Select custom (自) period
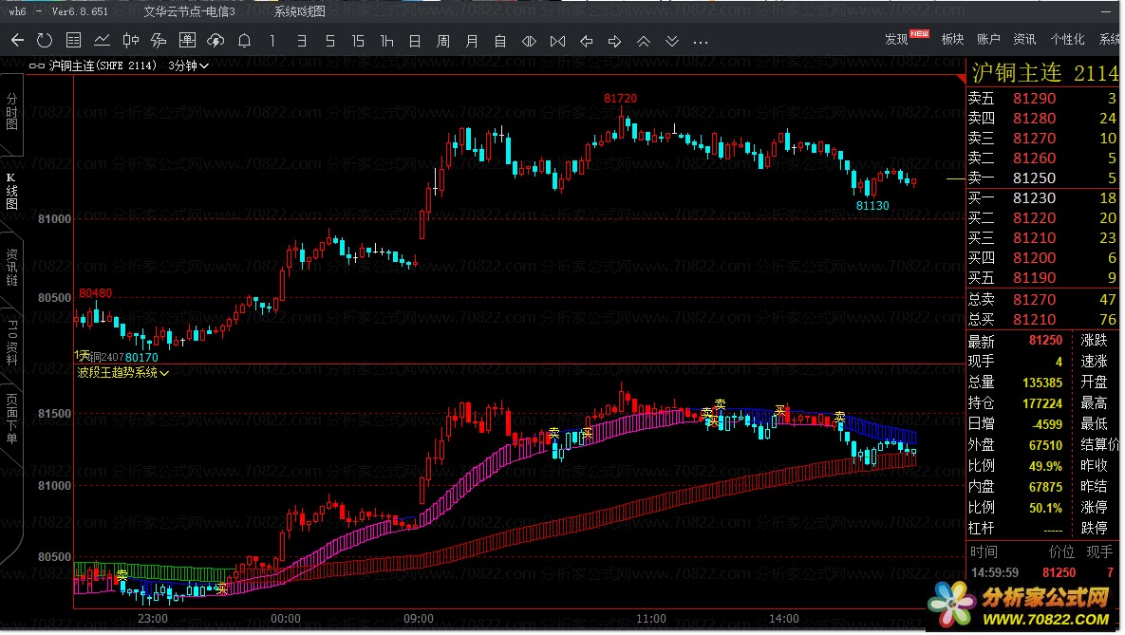Screen dimensions: 1125x635 (x=500, y=41)
